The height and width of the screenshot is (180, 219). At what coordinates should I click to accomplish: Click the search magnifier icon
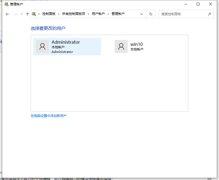pos(209,14)
